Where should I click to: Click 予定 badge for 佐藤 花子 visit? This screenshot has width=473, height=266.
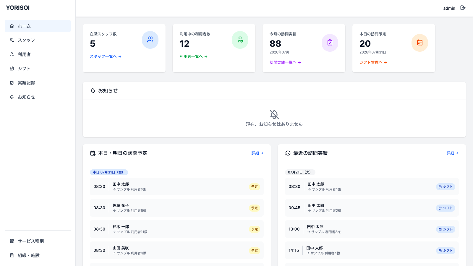pyautogui.click(x=255, y=208)
